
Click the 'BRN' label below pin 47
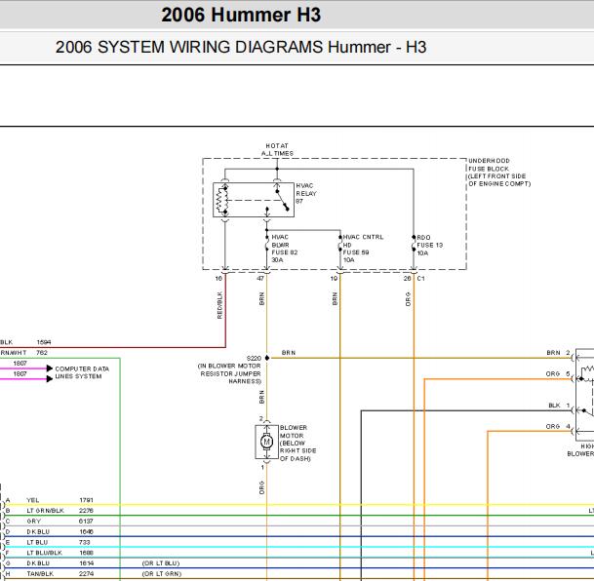click(261, 298)
